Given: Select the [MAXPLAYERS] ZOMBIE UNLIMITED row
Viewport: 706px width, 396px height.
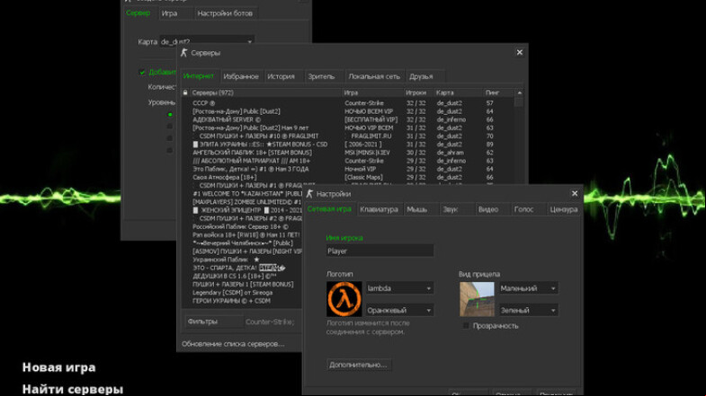Looking at the screenshot, I should [x=242, y=202].
